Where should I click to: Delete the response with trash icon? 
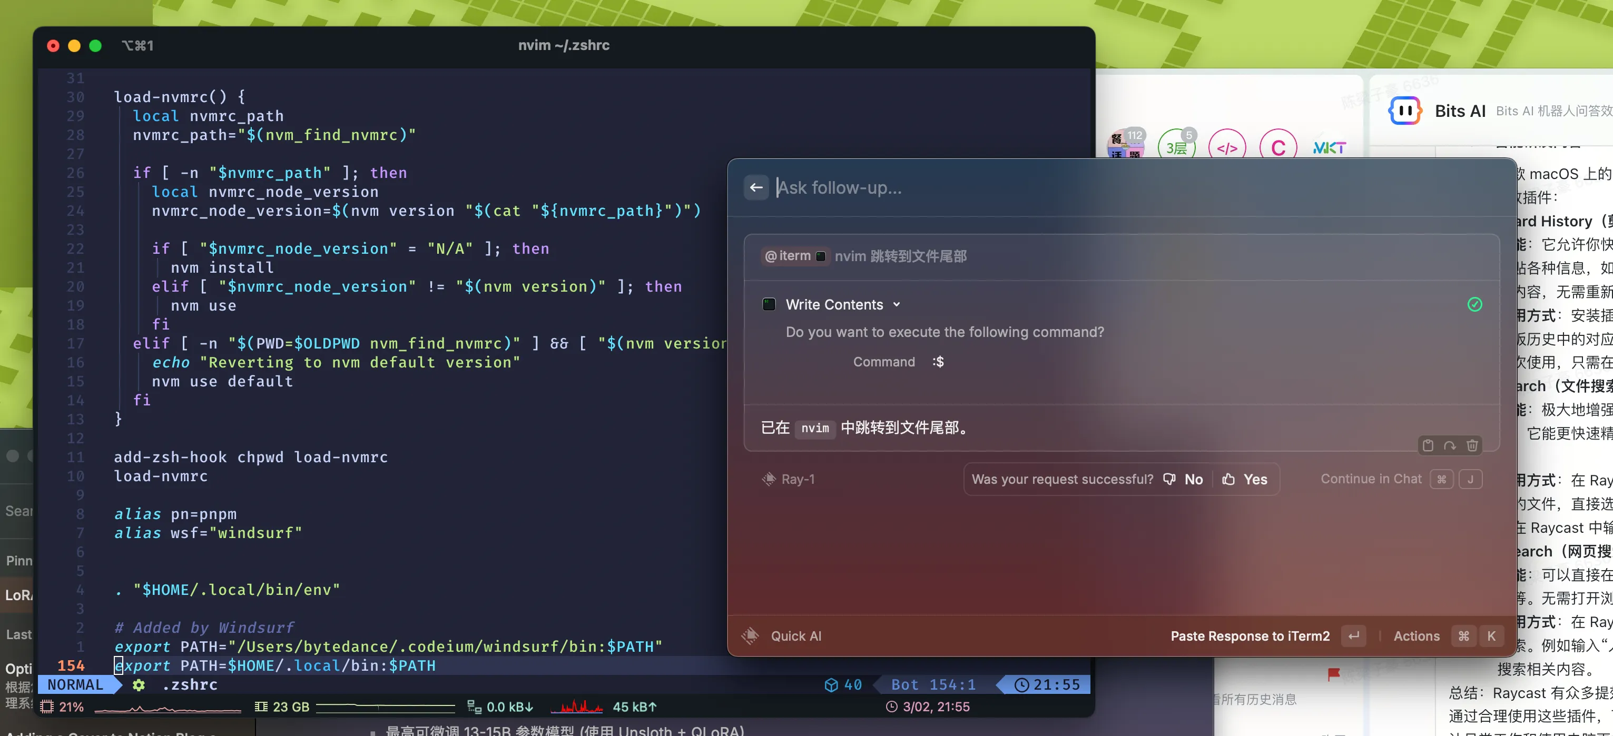click(x=1472, y=445)
